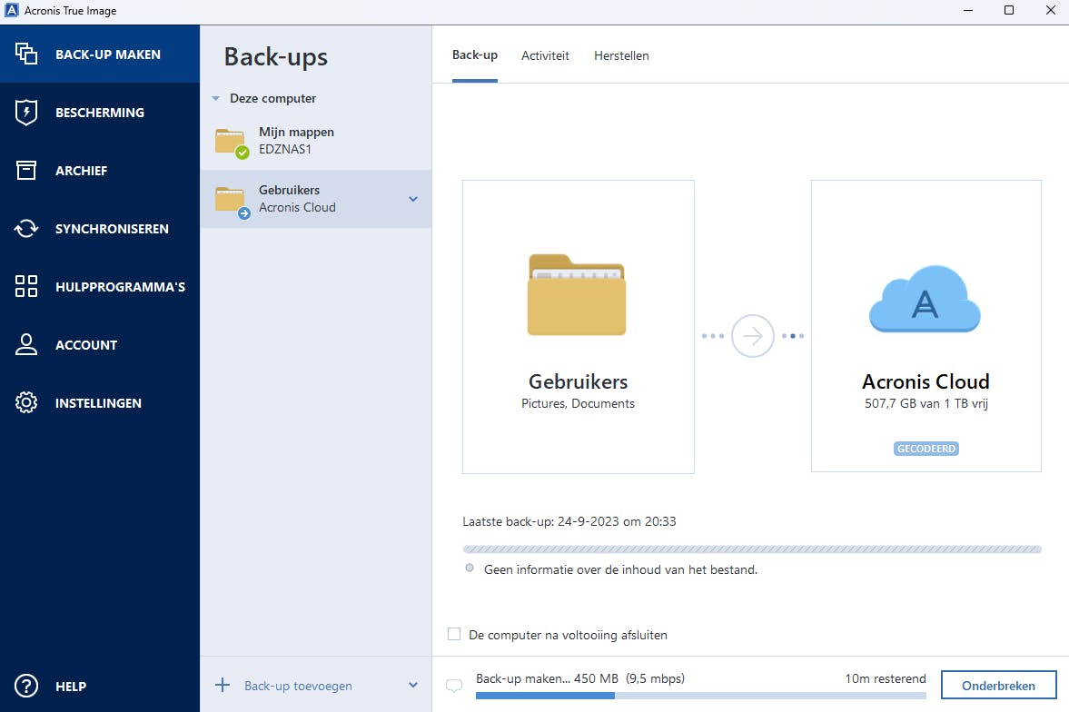
Task: Click the Mijn mappen folder icon
Action: (231, 142)
